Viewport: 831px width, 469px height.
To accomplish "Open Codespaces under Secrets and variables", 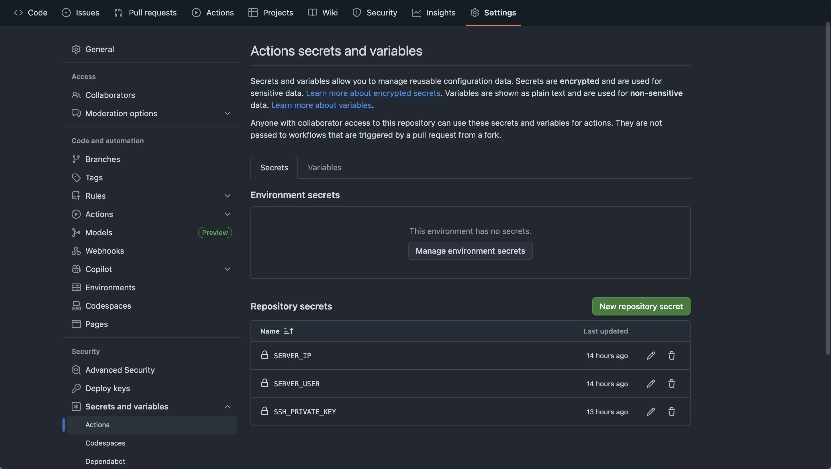I will [x=152, y=443].
